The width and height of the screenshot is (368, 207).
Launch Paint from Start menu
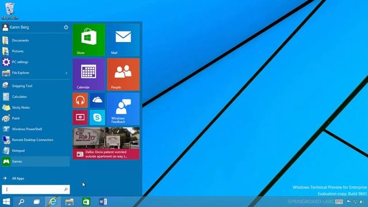point(36,118)
